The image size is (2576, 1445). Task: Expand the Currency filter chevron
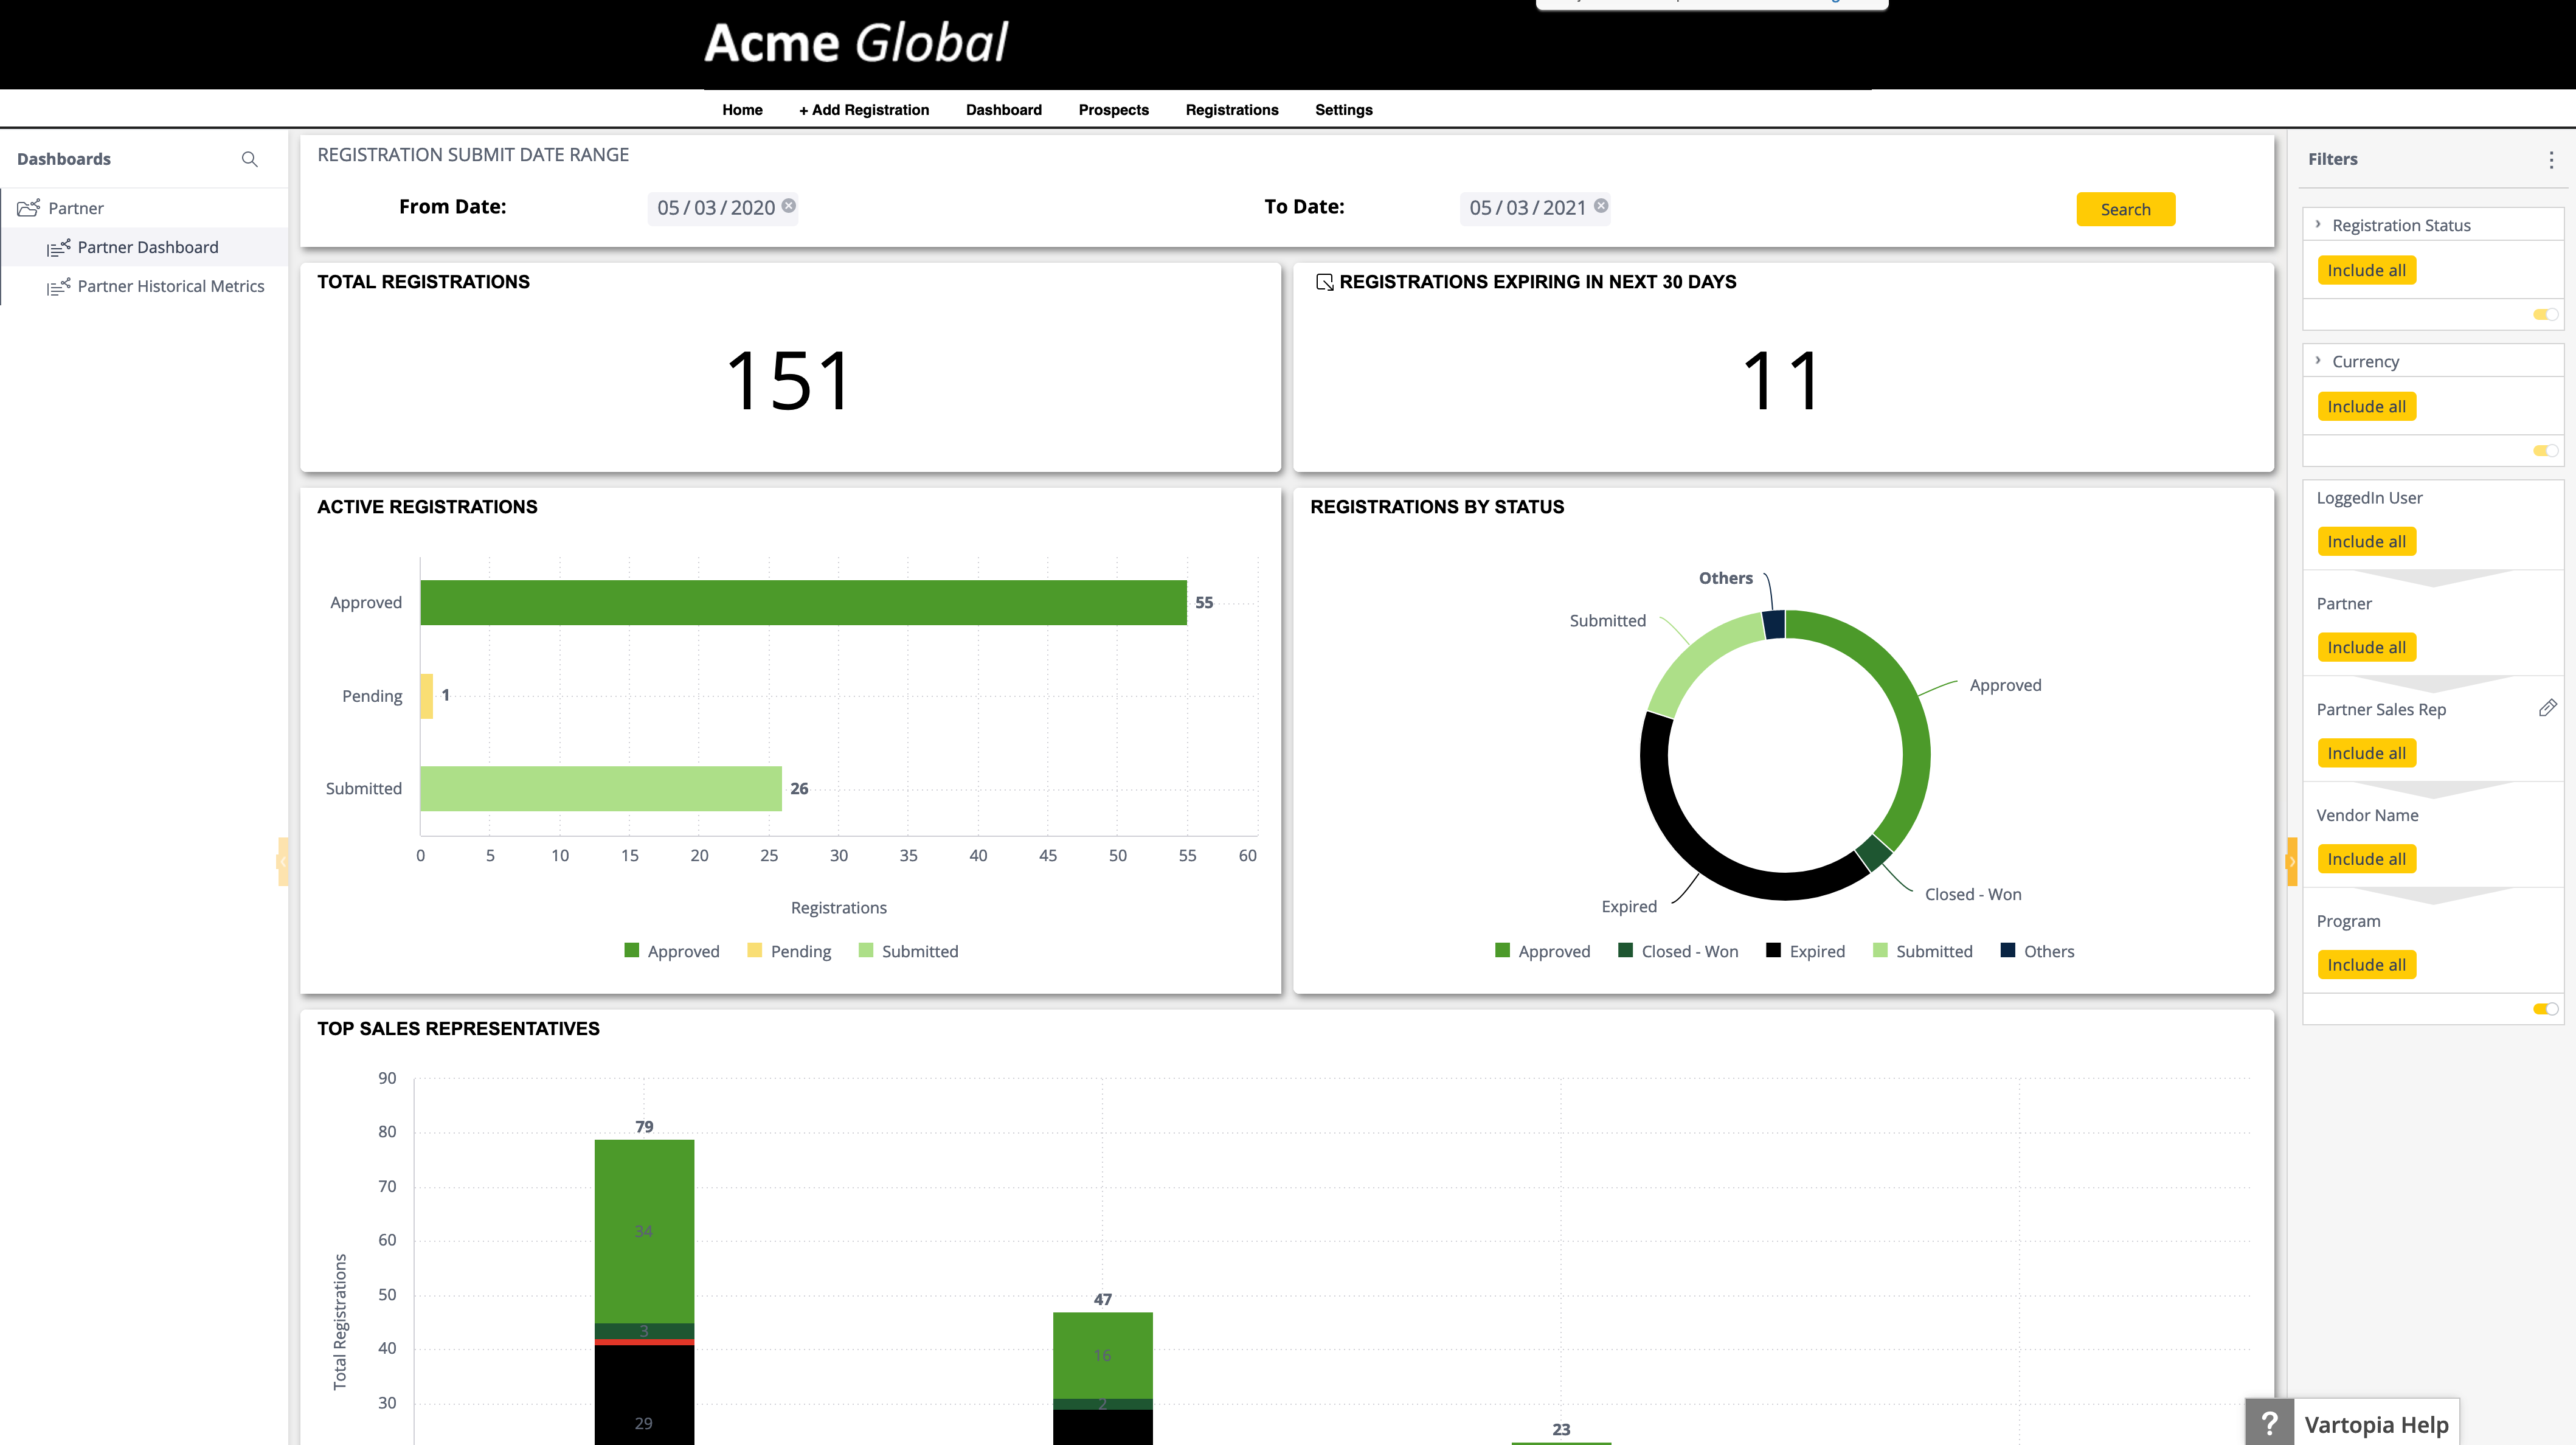click(2318, 360)
